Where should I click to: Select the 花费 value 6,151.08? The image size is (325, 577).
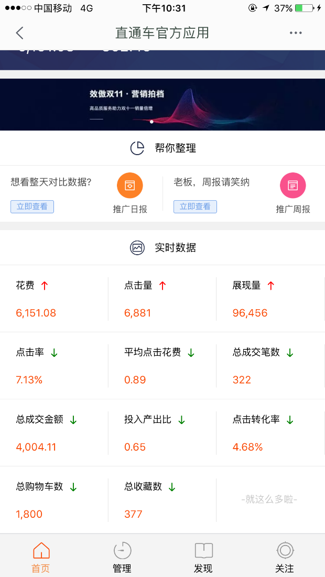[36, 313]
